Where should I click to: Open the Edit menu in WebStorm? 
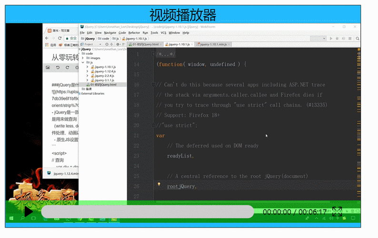coord(90,32)
